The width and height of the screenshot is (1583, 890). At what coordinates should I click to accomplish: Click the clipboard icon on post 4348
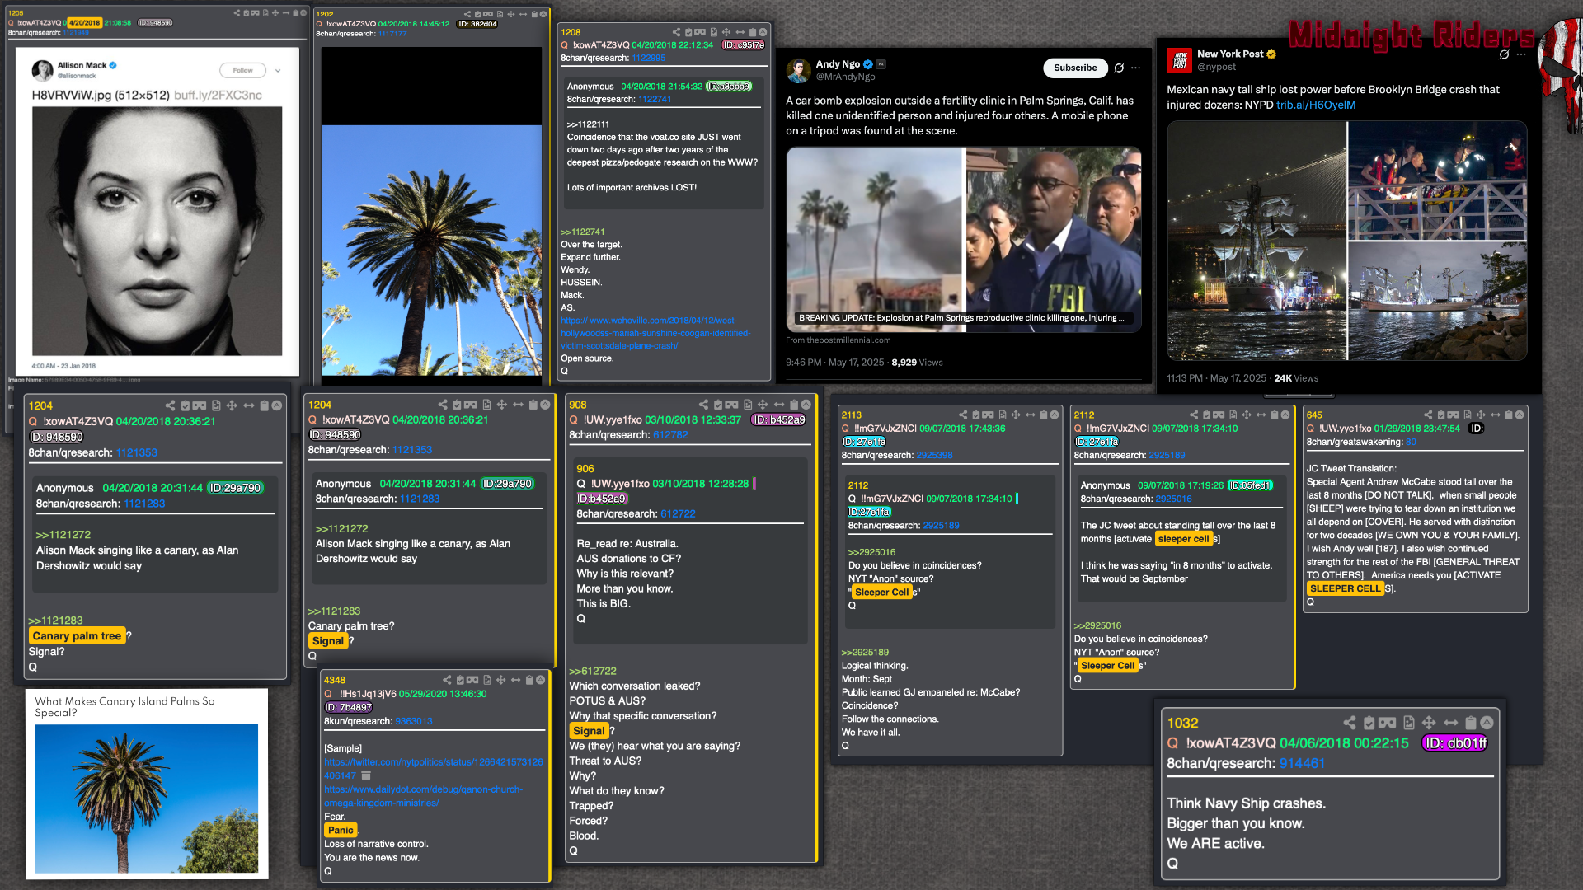(x=529, y=680)
